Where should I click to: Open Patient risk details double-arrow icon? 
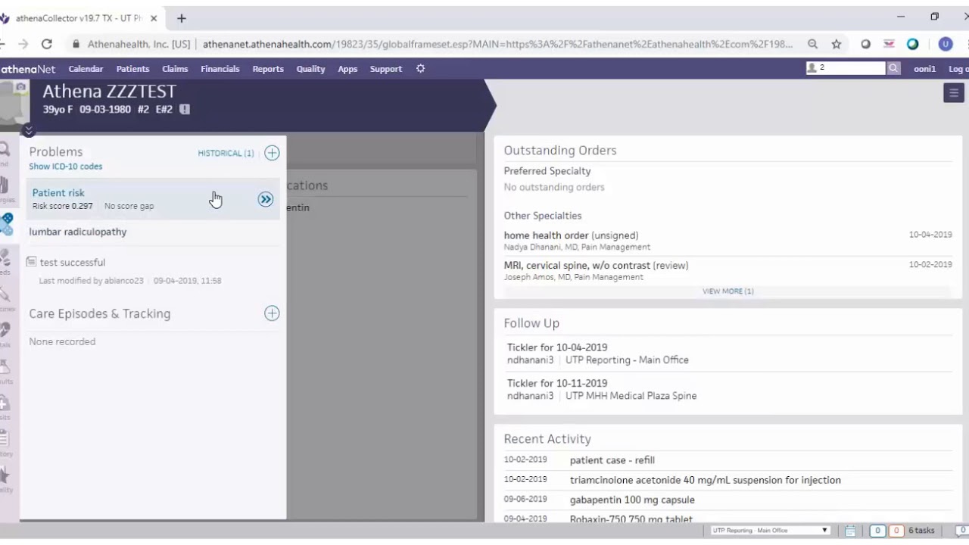click(x=266, y=199)
